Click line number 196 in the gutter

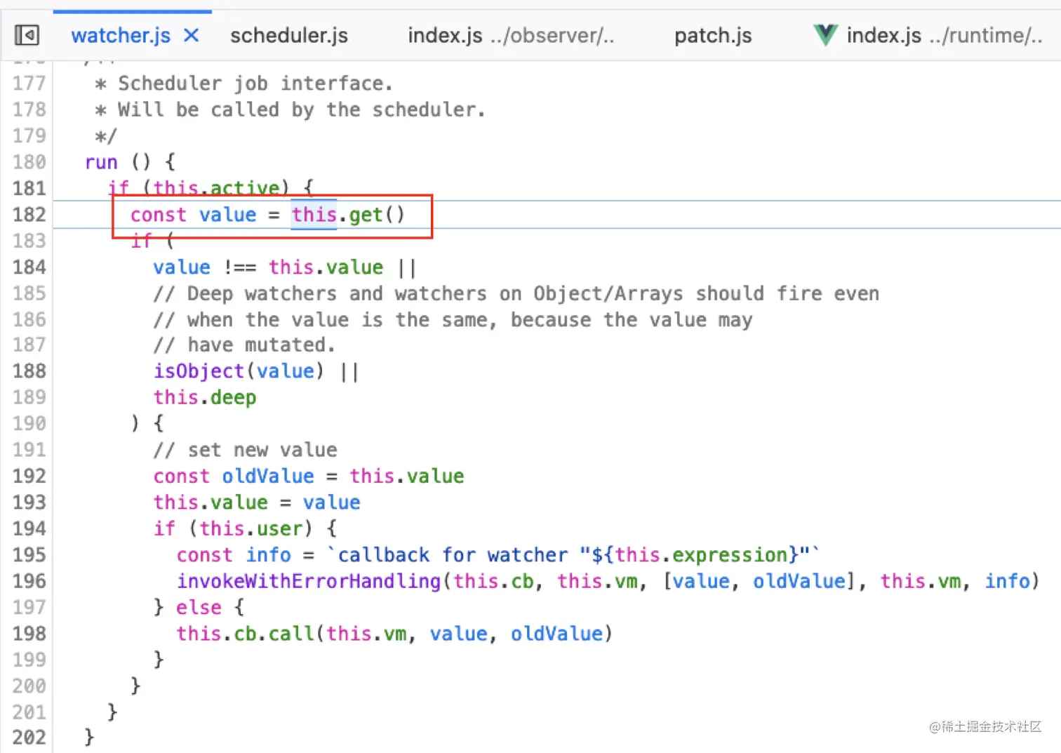[29, 580]
